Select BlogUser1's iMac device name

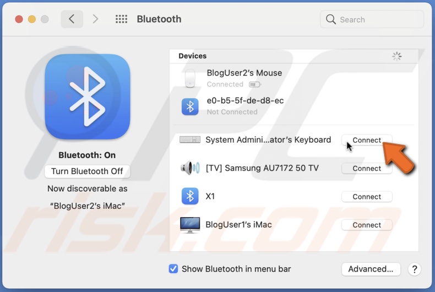point(238,225)
